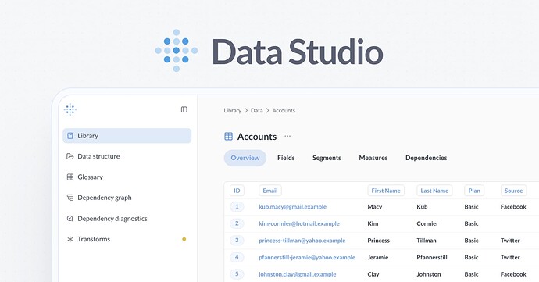Click the last name cell Kub
This screenshot has height=282, width=539.
[x=422, y=207]
